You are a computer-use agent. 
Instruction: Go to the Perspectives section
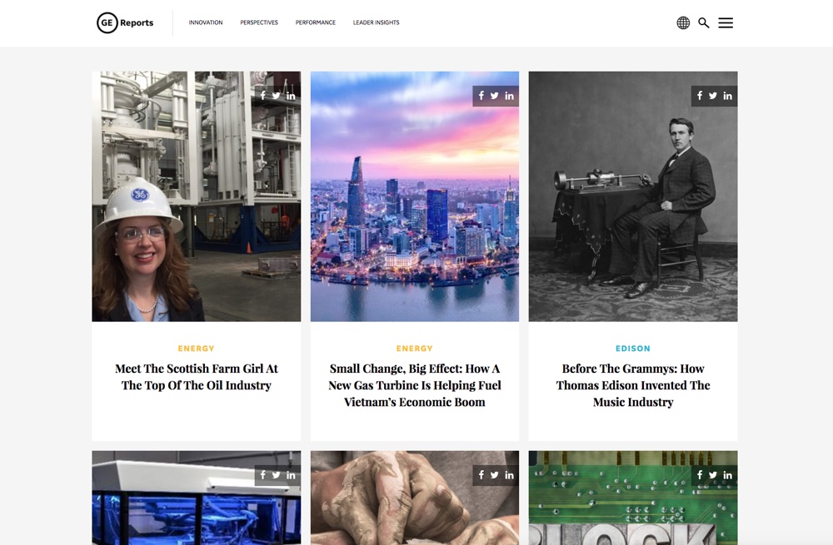[x=259, y=22]
